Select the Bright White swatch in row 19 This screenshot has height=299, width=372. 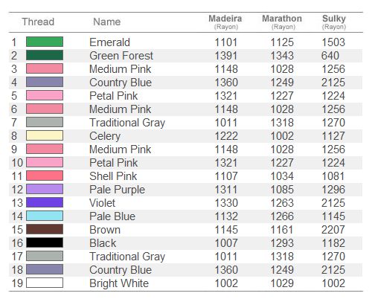pyautogui.click(x=45, y=283)
